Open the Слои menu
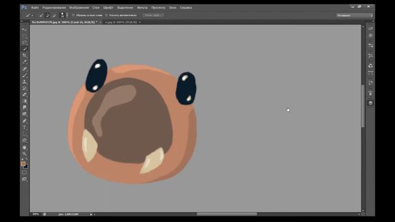This screenshot has width=395, height=222. pos(96,7)
